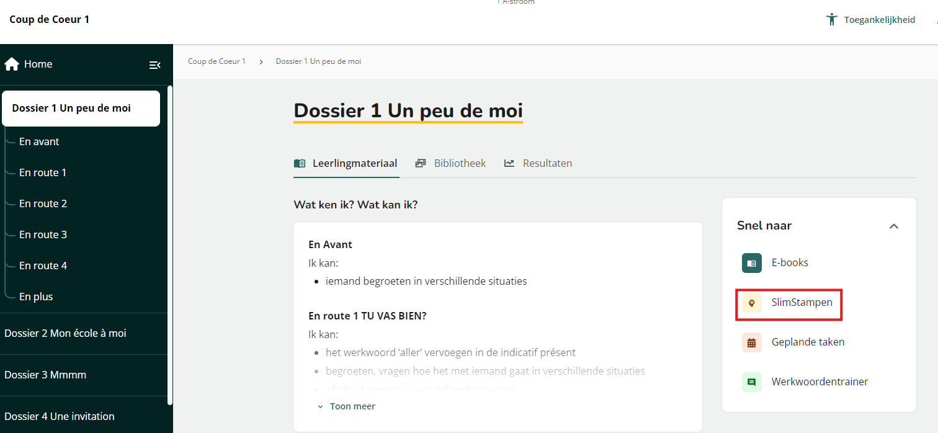Image resolution: width=938 pixels, height=433 pixels.
Task: Click the Dossier 1 Un peu de moi breadcrumb
Action: 318,61
